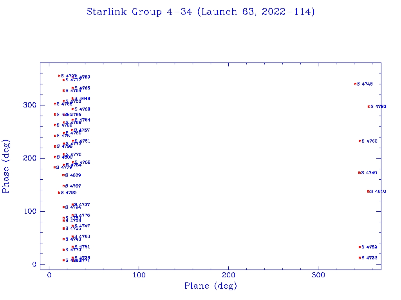The width and height of the screenshot is (401, 300).
Task: Select the 200 tick on Plane axis
Action: click(x=228, y=275)
